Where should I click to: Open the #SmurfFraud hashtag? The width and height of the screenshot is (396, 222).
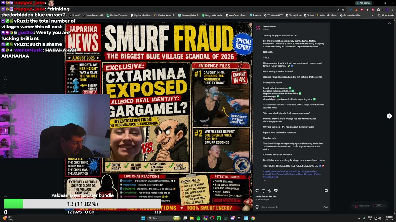295,171
